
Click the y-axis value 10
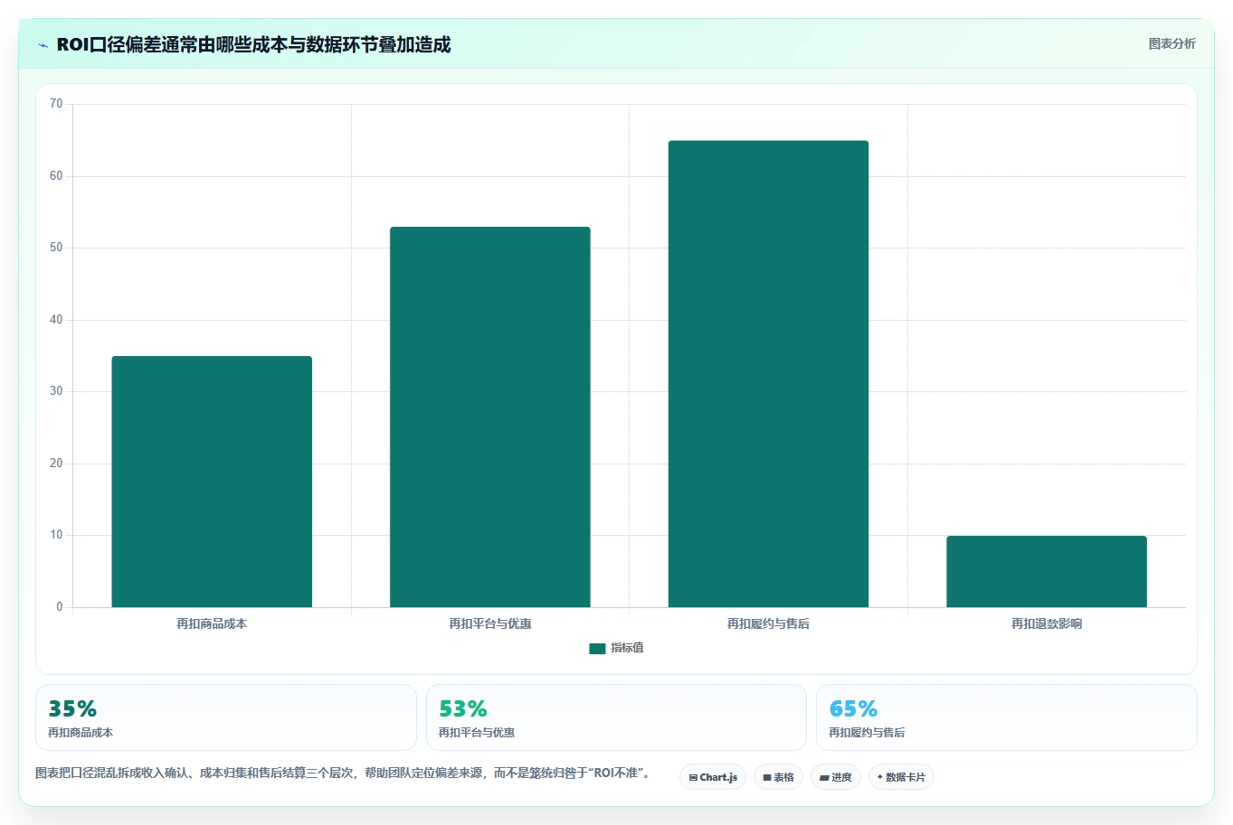coord(56,535)
